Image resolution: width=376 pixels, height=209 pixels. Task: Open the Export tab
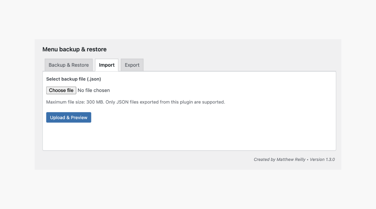pos(132,65)
